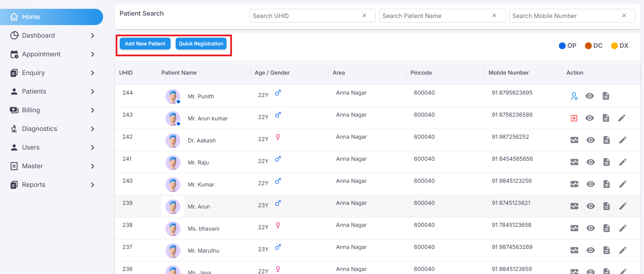Click the Master list icon
644x274 pixels.
[x=14, y=166]
